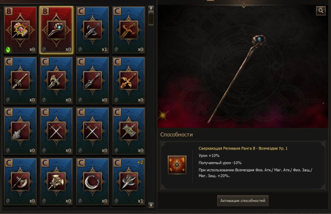Click the Активация способностей button
This screenshot has width=331, height=214.
pos(243,200)
